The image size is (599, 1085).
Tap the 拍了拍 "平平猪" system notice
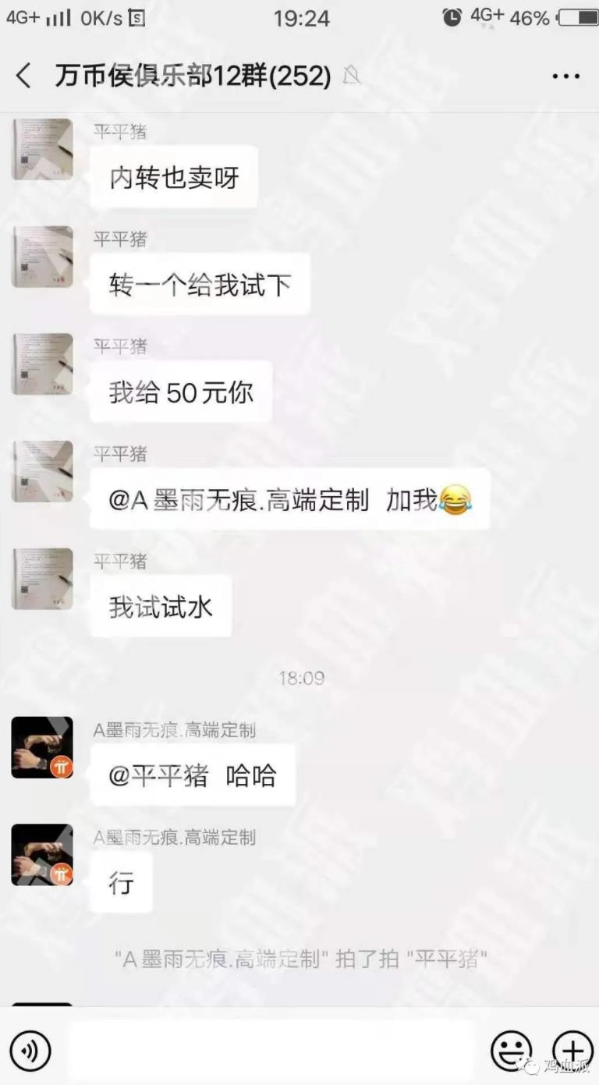[301, 959]
